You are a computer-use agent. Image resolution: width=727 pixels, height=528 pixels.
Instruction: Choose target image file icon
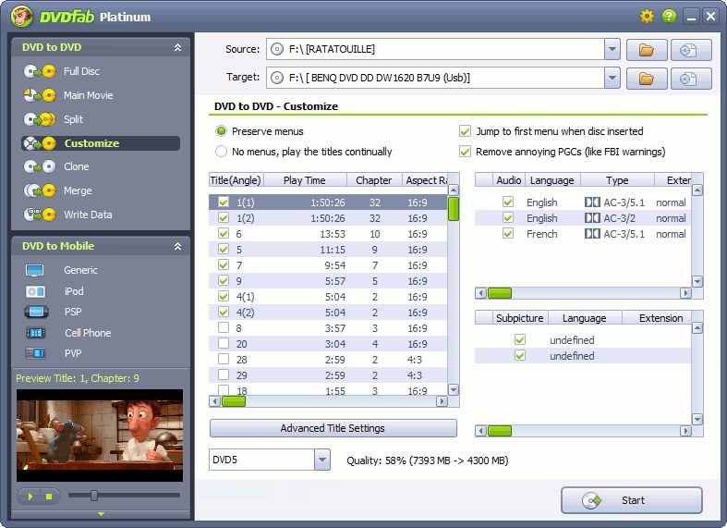[x=691, y=79]
